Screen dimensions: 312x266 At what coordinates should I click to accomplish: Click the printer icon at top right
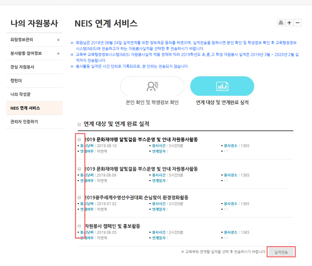[x=281, y=22]
